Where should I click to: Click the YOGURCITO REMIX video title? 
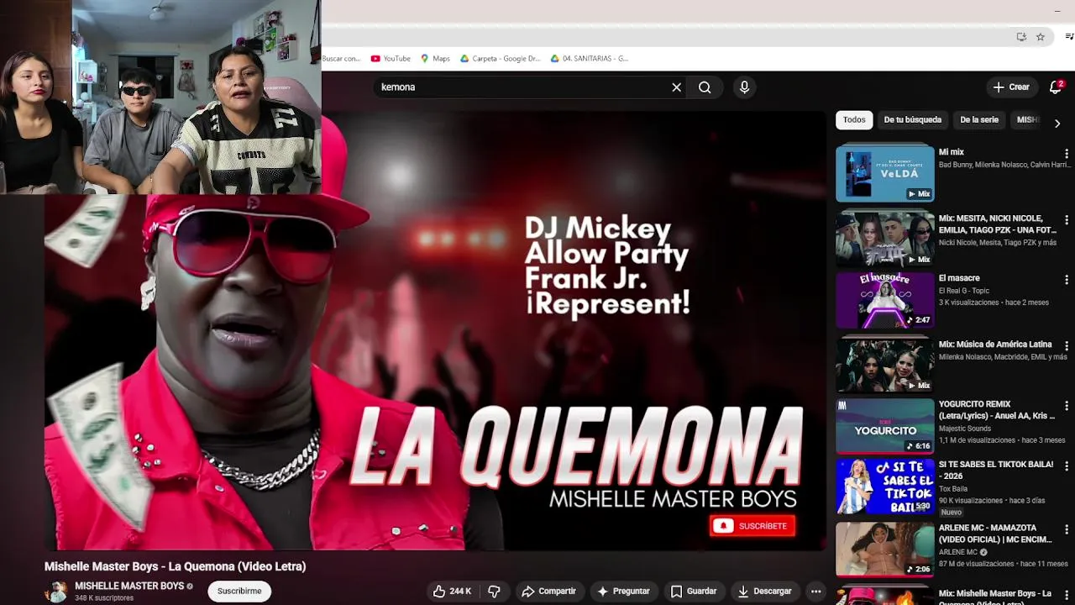click(997, 410)
